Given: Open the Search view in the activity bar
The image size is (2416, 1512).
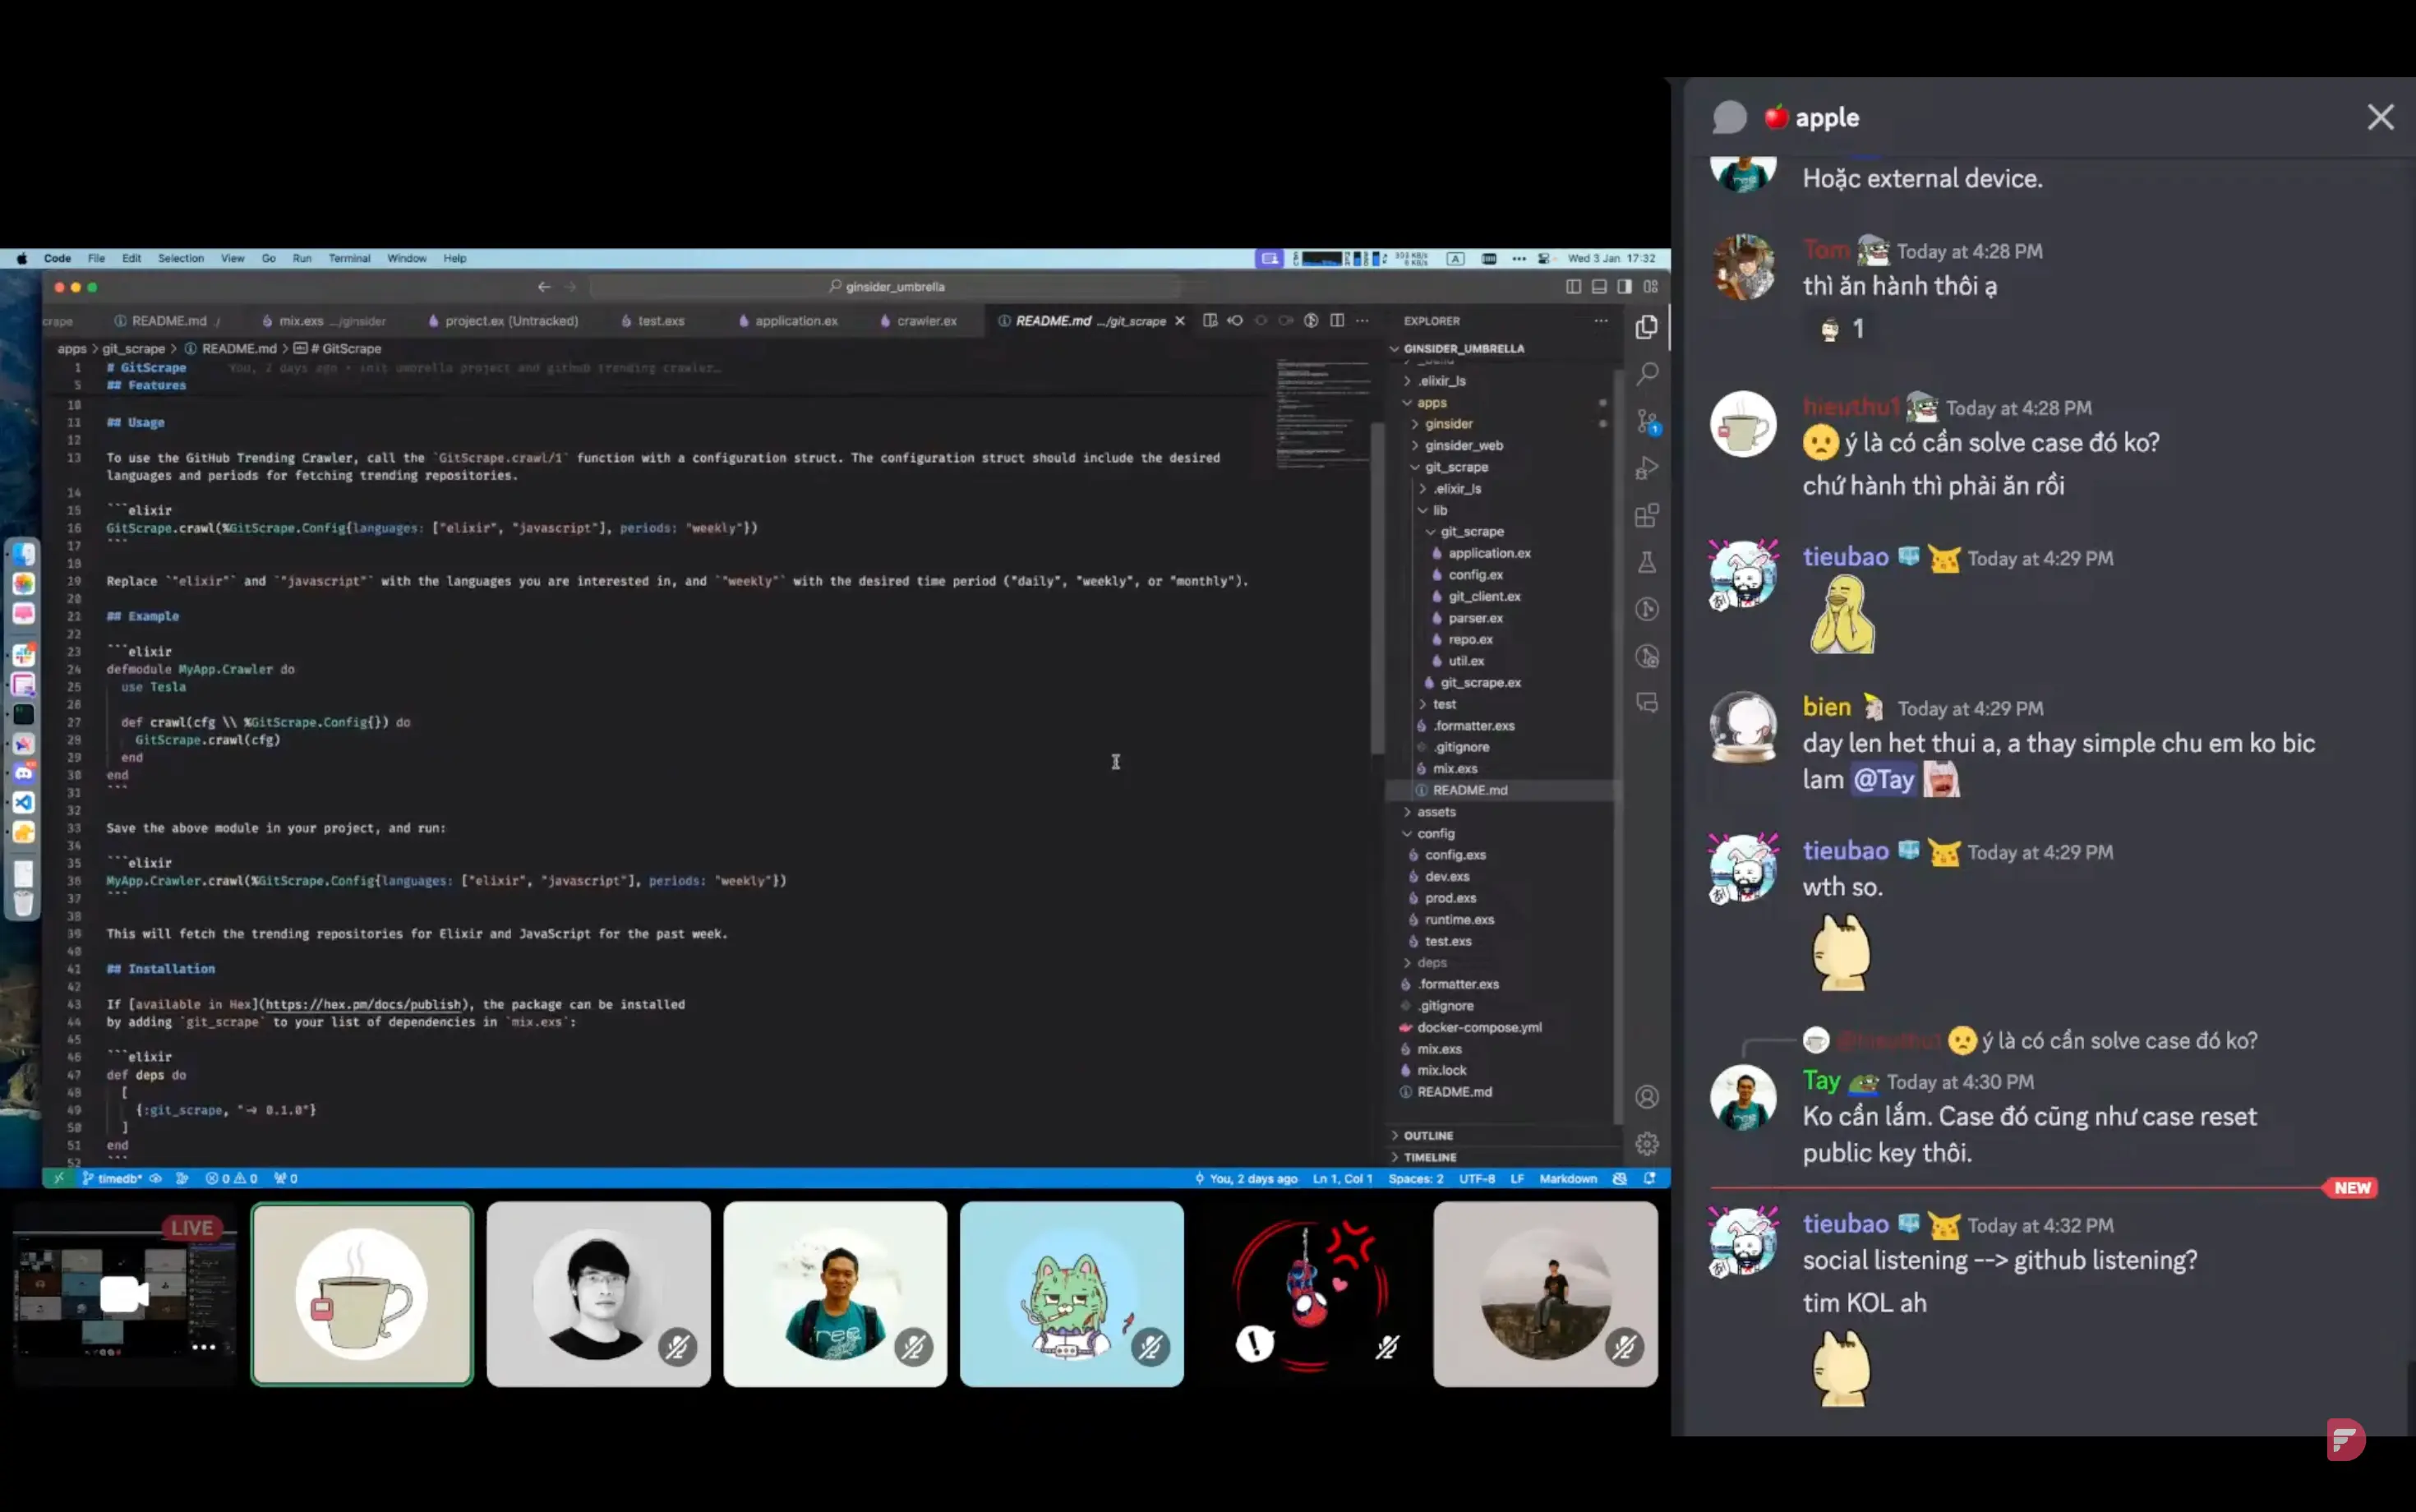Looking at the screenshot, I should click(1646, 374).
